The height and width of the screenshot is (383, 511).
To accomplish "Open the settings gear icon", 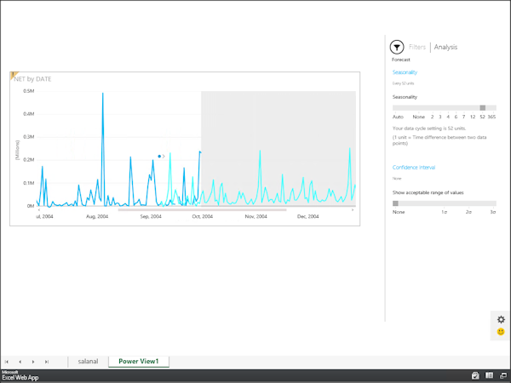I will 501,319.
